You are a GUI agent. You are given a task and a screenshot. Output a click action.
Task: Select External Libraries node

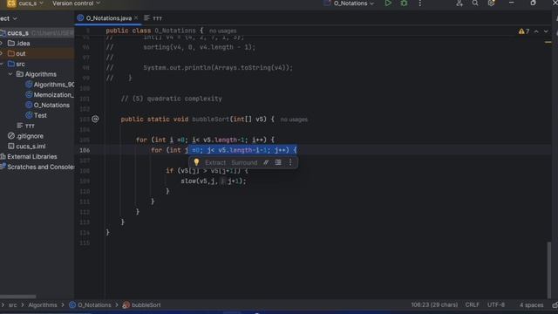click(x=29, y=157)
